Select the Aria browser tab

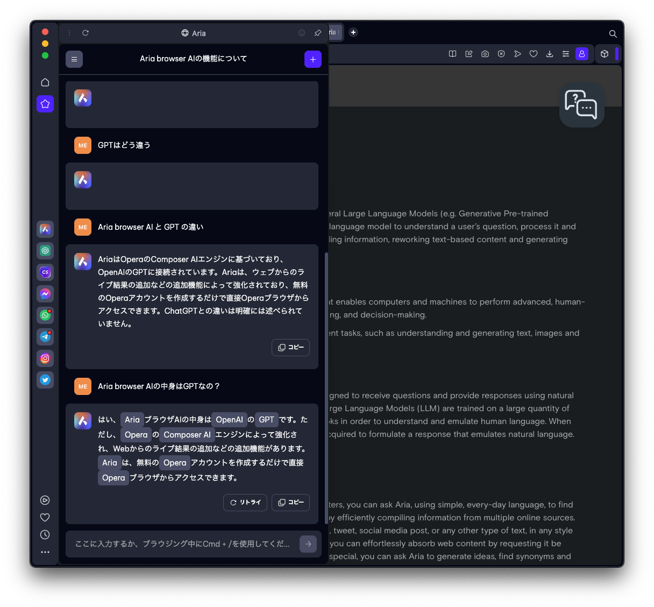coord(335,32)
